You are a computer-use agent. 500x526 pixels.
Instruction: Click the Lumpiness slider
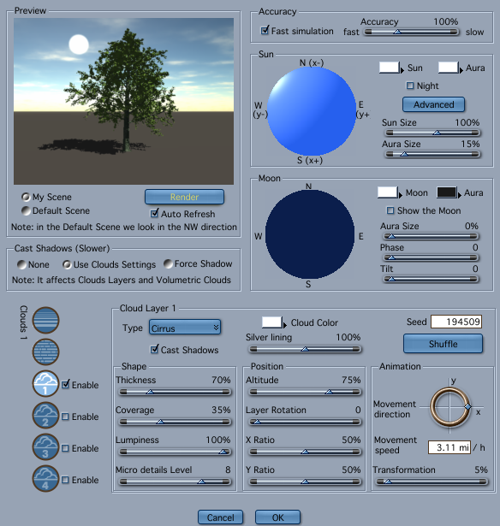(175, 452)
